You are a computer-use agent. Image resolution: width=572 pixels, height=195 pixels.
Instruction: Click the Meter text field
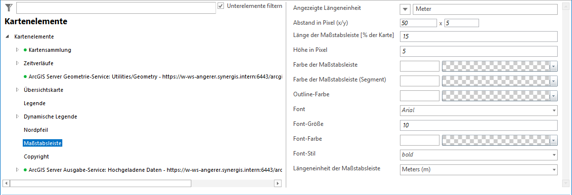485,9
